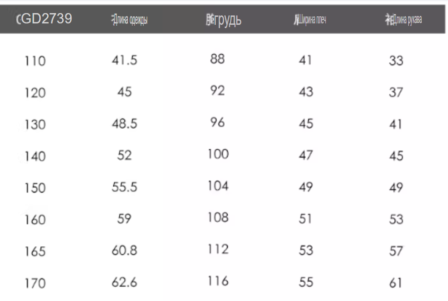The width and height of the screenshot is (448, 301).
Task: Select sleeve length value 61
Action: pyautogui.click(x=396, y=283)
